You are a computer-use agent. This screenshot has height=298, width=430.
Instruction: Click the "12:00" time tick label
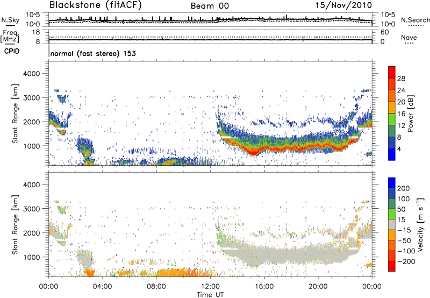tap(210, 287)
